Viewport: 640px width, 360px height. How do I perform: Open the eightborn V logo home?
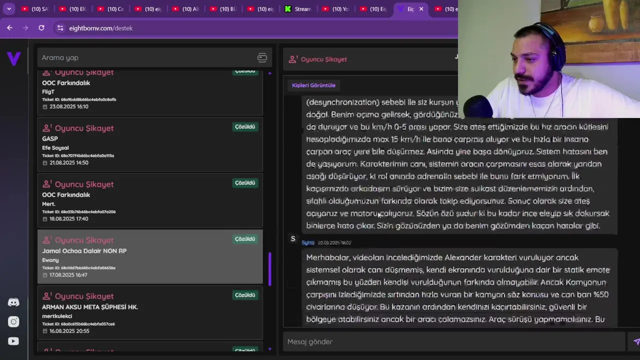click(13, 58)
